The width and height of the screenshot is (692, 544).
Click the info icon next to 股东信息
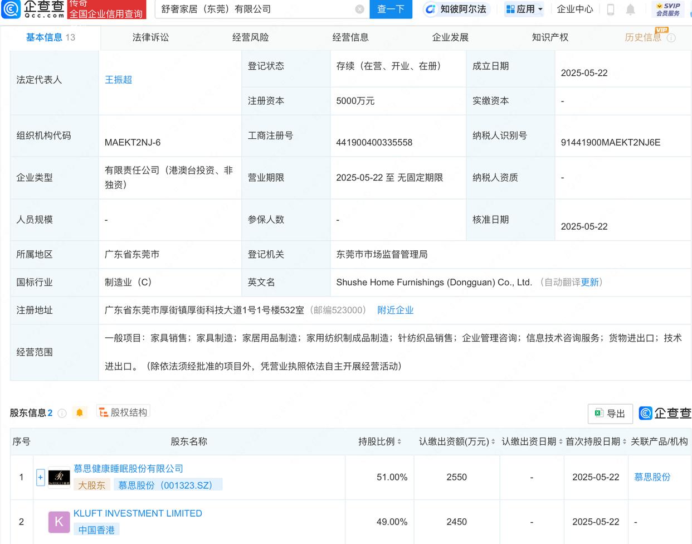[x=62, y=413]
